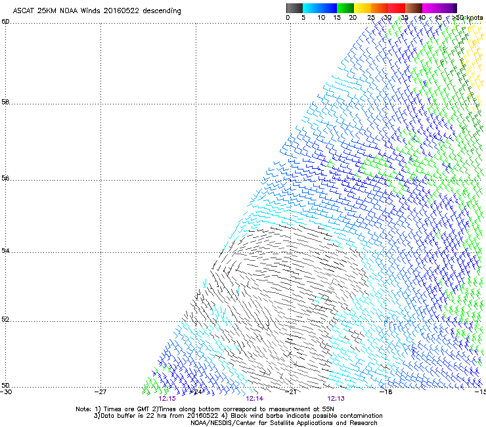Click the cyan-blue 5-15 knots legend segment
This screenshot has height=427, width=486.
tap(320, 8)
